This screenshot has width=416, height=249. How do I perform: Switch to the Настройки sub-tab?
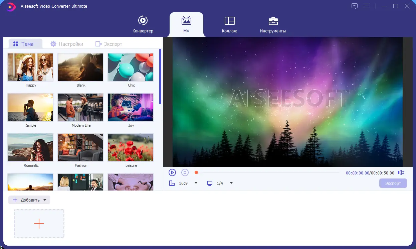tap(66, 44)
